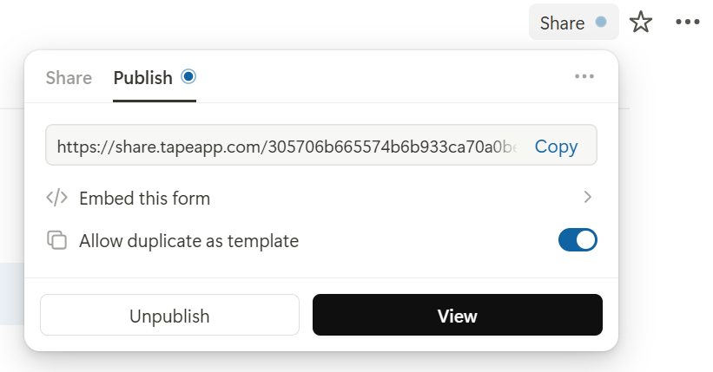Select the highlighted blue row at left edge

10,294
